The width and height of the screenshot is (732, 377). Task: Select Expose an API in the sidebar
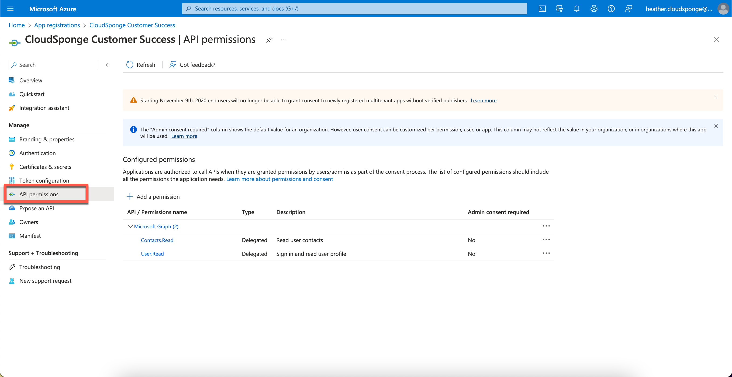[37, 208]
